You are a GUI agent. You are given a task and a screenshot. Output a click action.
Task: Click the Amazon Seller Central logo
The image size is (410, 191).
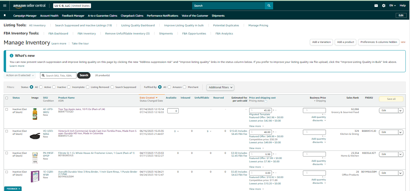pos(29,5)
